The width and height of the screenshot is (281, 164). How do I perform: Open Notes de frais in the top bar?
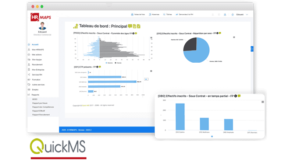(138, 14)
